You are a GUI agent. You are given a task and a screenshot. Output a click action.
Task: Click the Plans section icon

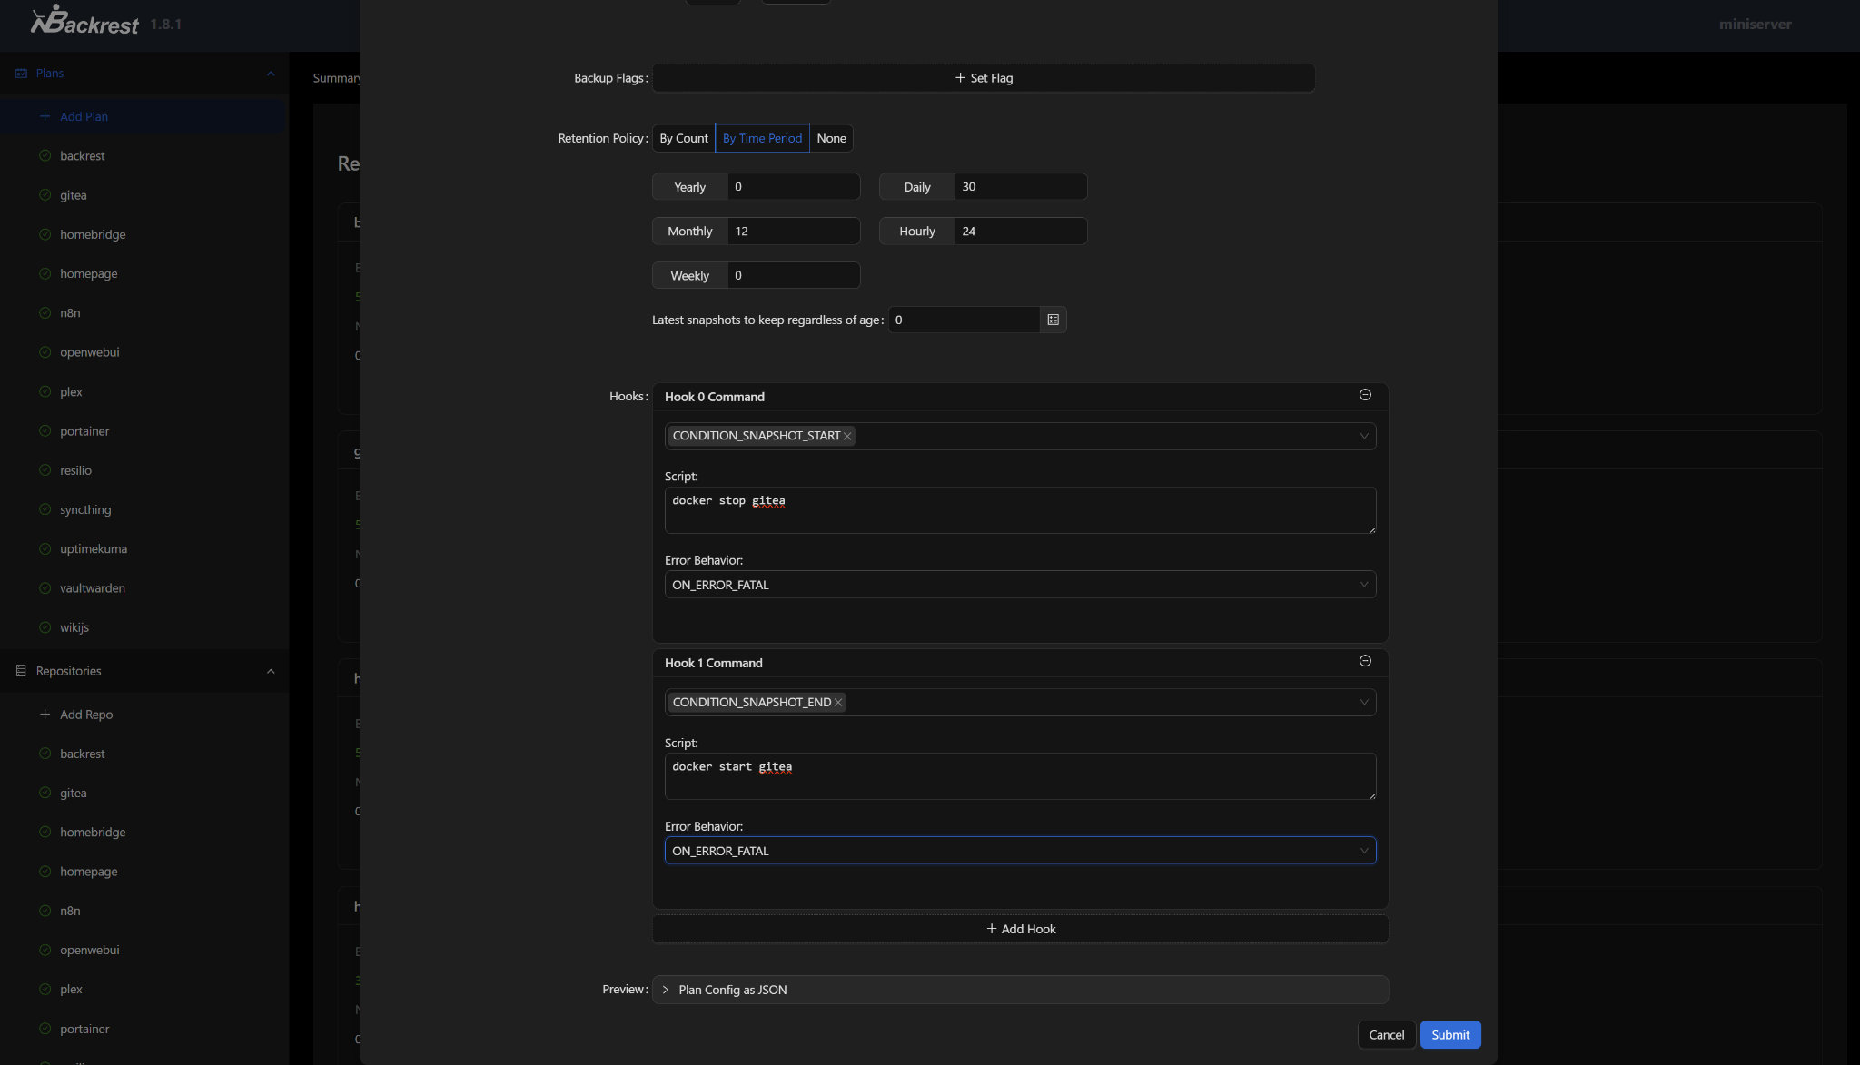21,74
